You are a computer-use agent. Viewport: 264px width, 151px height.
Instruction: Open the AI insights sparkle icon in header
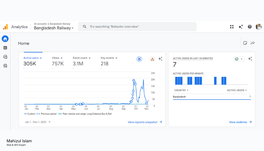click(x=241, y=27)
